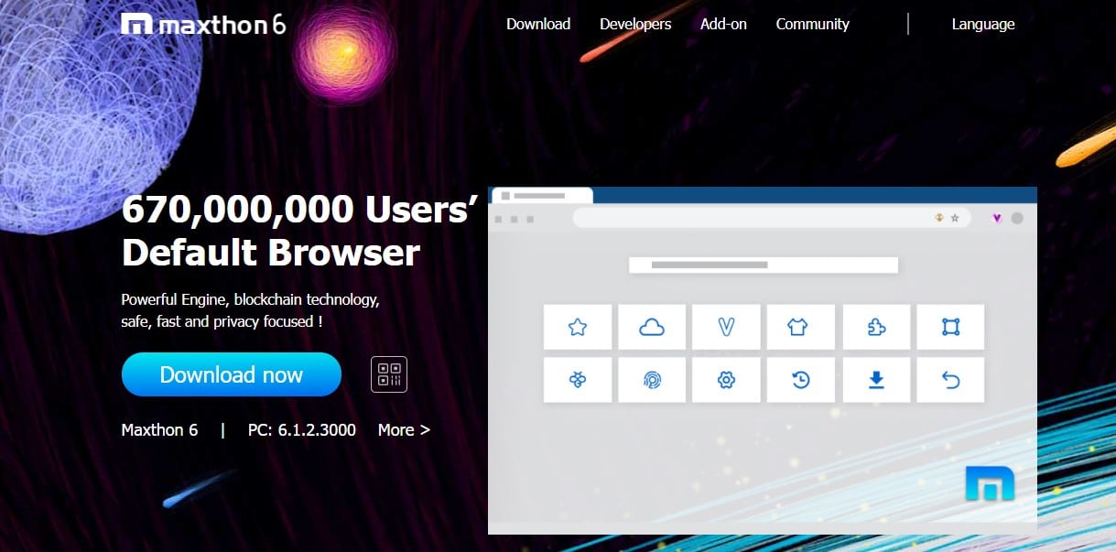This screenshot has height=552, width=1116.
Task: Click the blue Maxthon logo in illustration
Action: click(x=990, y=483)
